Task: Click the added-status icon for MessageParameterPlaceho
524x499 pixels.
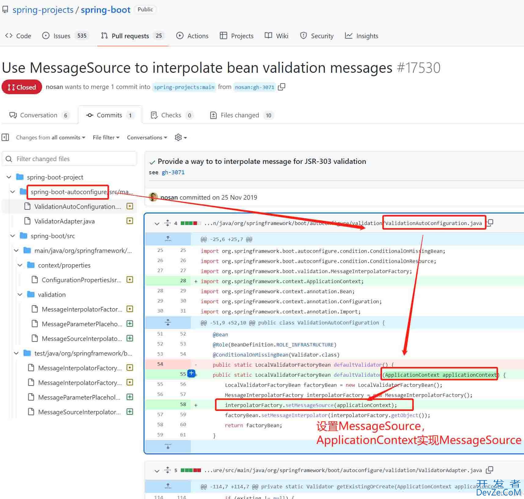Action: coord(130,323)
